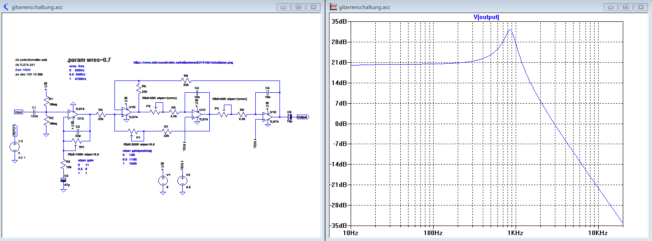Image resolution: width=652 pixels, height=241 pixels.
Task: Click the Output net label flag
Action: [x=303, y=117]
